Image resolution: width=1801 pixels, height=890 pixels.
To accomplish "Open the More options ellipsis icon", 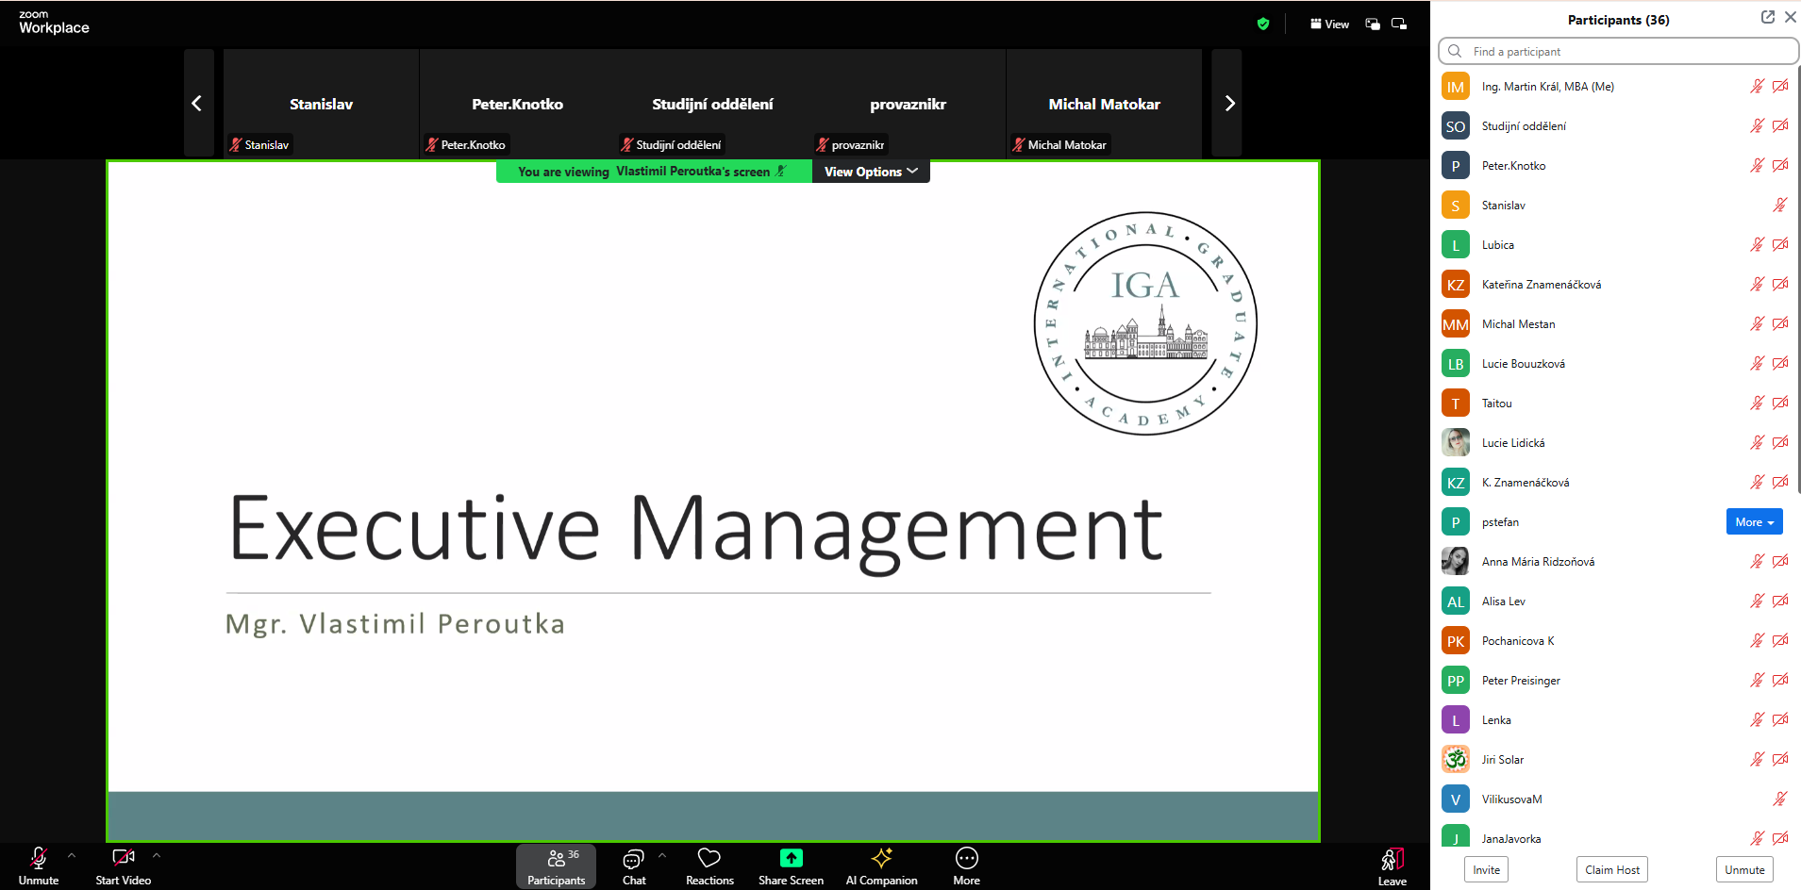I will pos(966,858).
